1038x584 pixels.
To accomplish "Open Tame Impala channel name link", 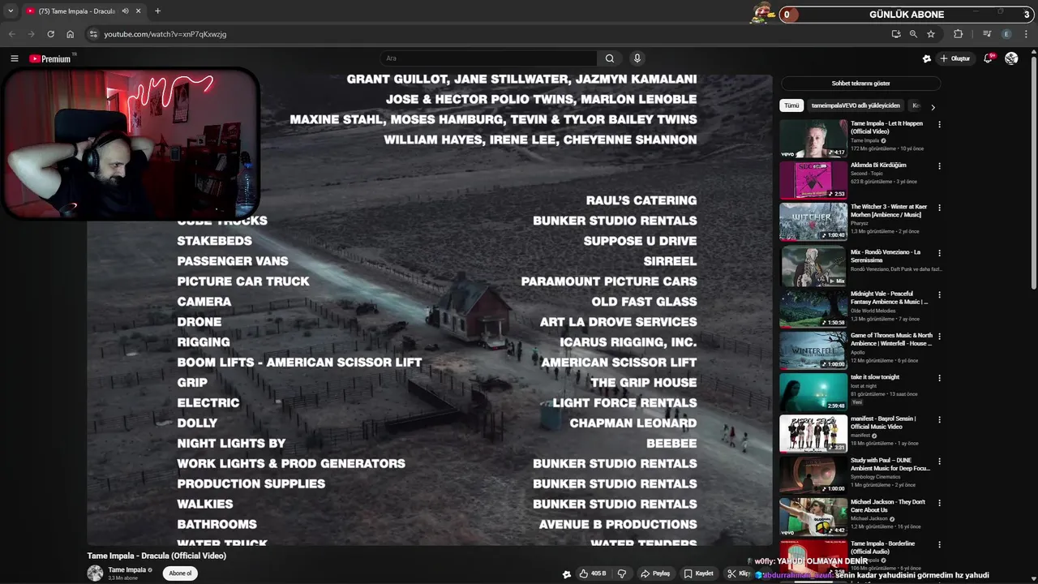I will click(127, 570).
